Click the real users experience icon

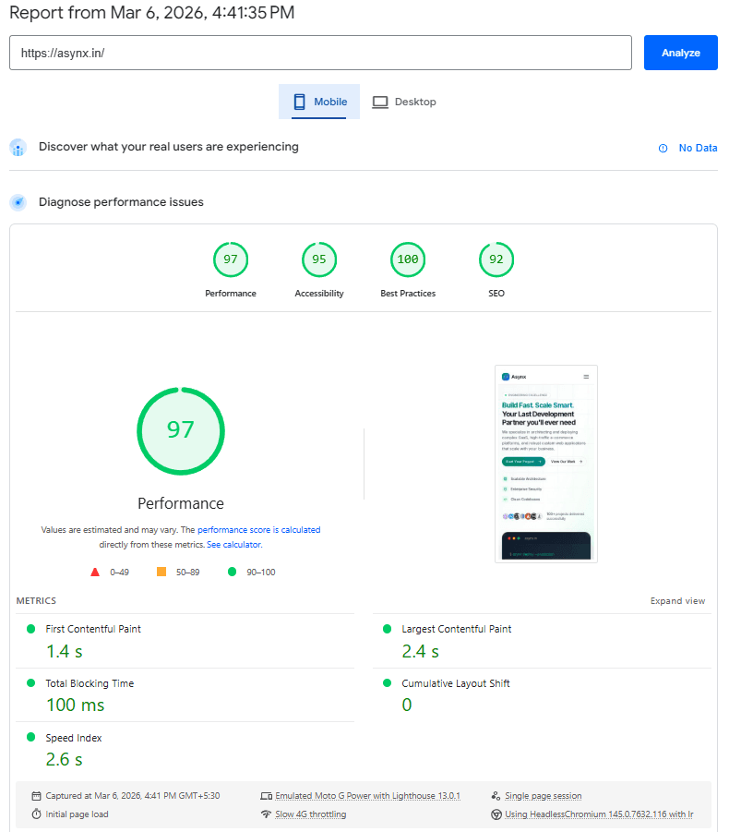pos(18,148)
